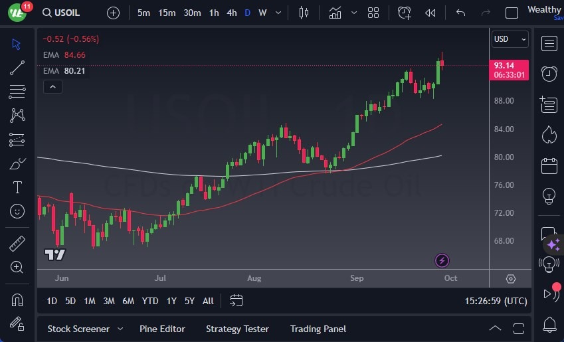Open the Fibonacci retracement tool
564x342 pixels.
point(17,91)
